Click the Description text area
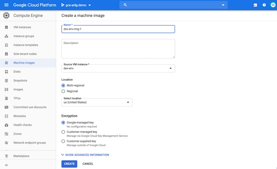The height and width of the screenshot is (169, 277). (x=118, y=49)
